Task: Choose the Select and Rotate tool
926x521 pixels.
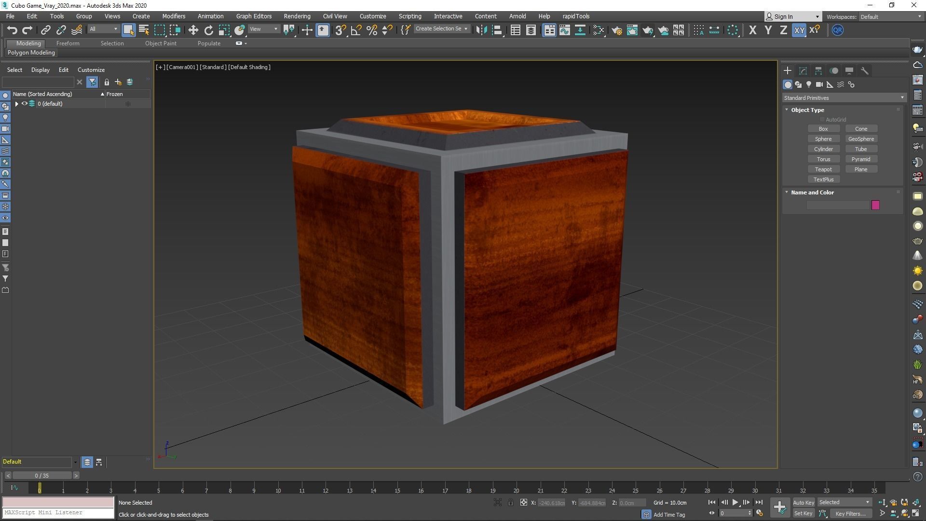Action: click(208, 30)
